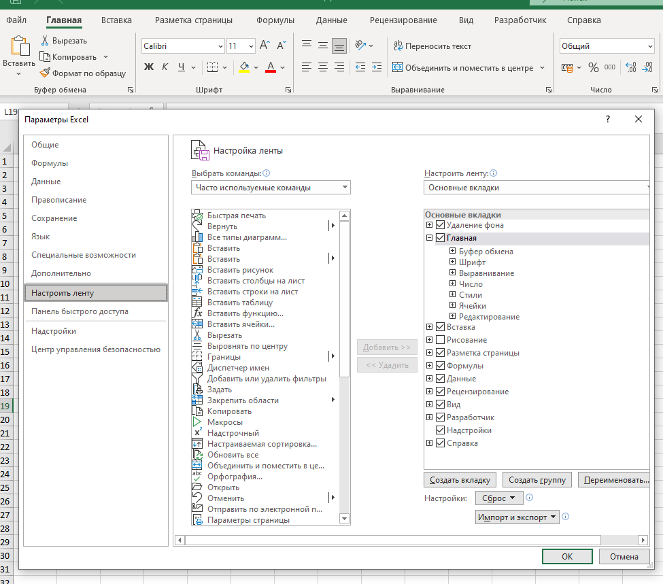Toggle italic К formatting
This screenshot has width=663, height=584.
(165, 67)
